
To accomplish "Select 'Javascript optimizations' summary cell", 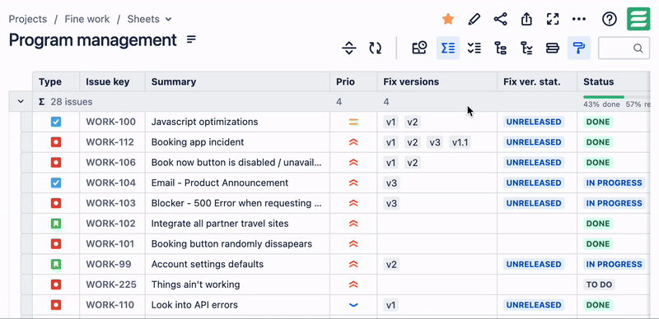I will [x=237, y=122].
